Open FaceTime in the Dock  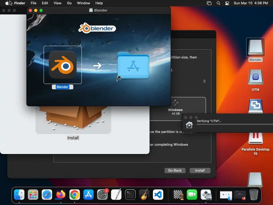pos(192,195)
